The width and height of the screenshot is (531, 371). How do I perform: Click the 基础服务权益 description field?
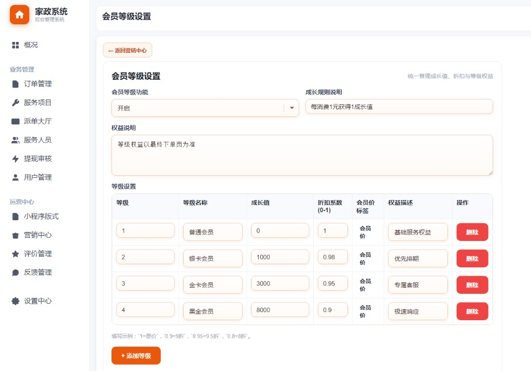(418, 232)
